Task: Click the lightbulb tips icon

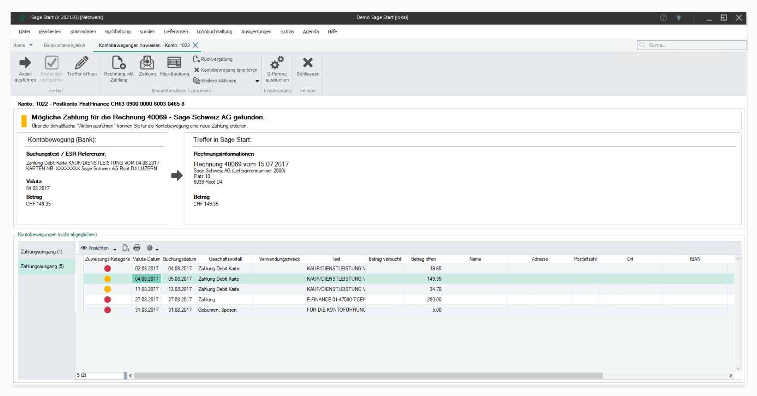Action: pyautogui.click(x=679, y=18)
